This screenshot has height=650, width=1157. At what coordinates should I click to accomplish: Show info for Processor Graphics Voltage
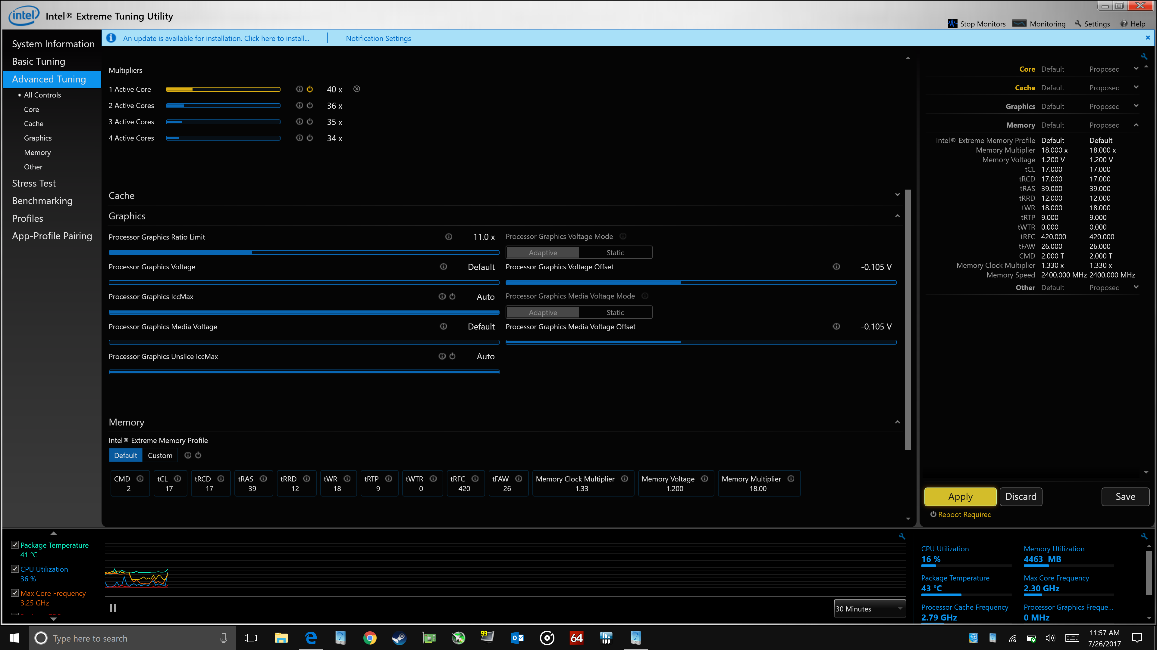pos(443,266)
